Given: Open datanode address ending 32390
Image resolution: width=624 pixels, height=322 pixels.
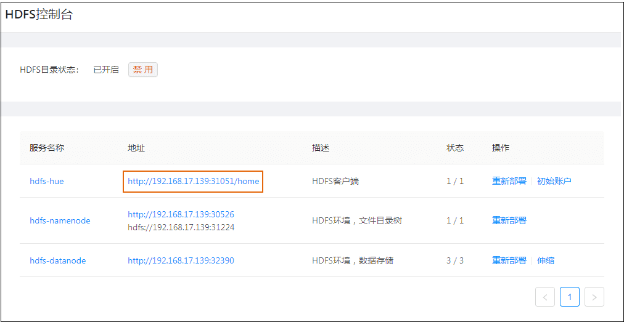Looking at the screenshot, I should pos(181,260).
